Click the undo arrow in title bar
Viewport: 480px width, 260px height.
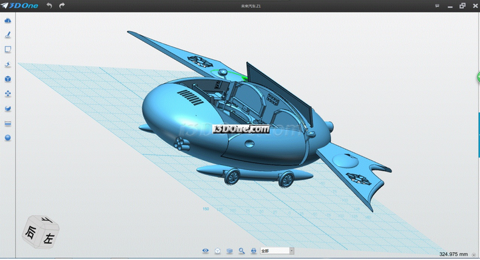click(49, 5)
